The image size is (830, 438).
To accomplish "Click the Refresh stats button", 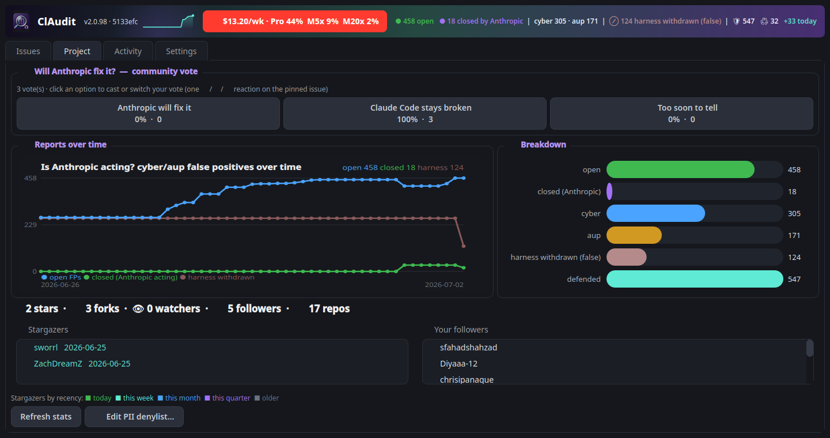I will 46,417.
